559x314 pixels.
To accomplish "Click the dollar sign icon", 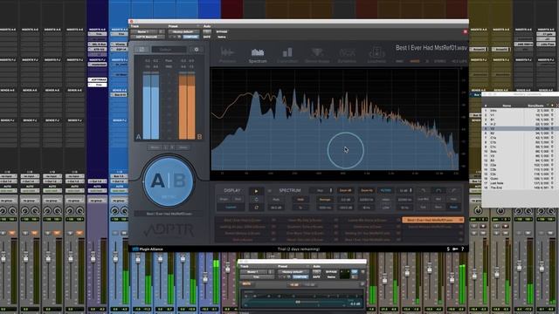I will click(448, 249).
